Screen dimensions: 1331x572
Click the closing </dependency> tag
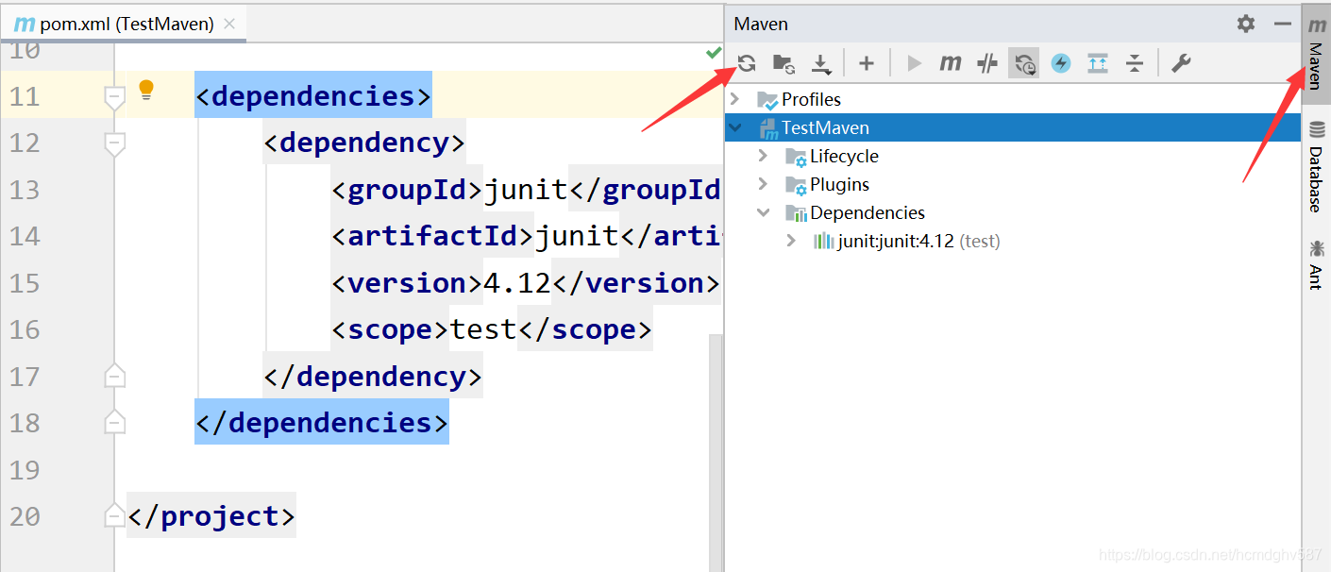click(373, 376)
